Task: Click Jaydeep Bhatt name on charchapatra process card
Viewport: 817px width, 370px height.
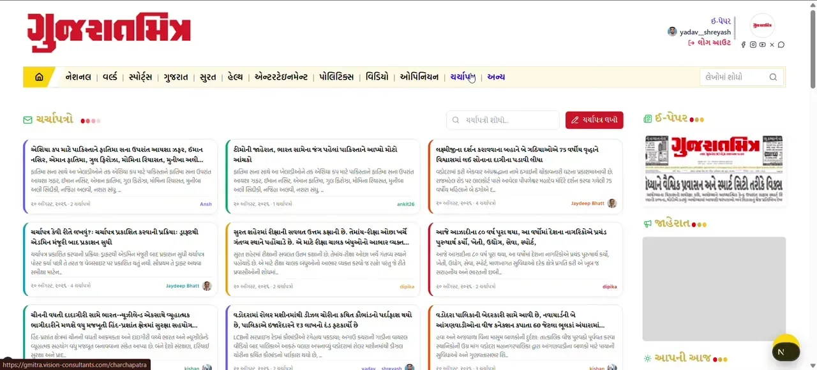Action: [183, 286]
